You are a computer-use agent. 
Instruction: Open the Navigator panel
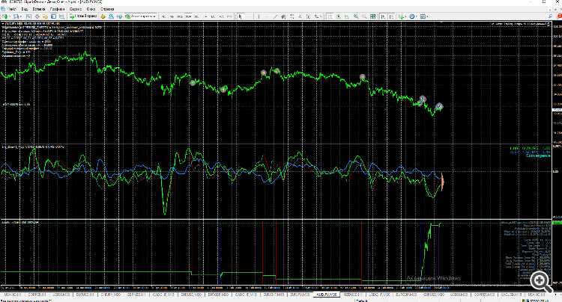point(45,16)
